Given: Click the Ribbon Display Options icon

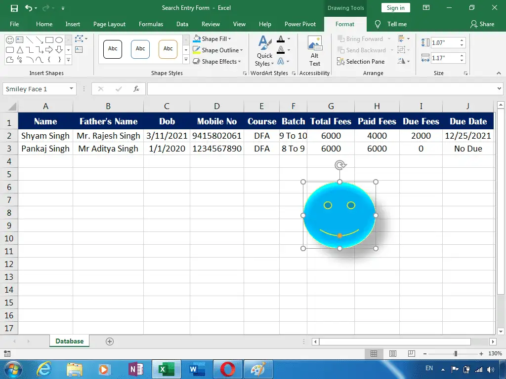Looking at the screenshot, I should point(426,8).
